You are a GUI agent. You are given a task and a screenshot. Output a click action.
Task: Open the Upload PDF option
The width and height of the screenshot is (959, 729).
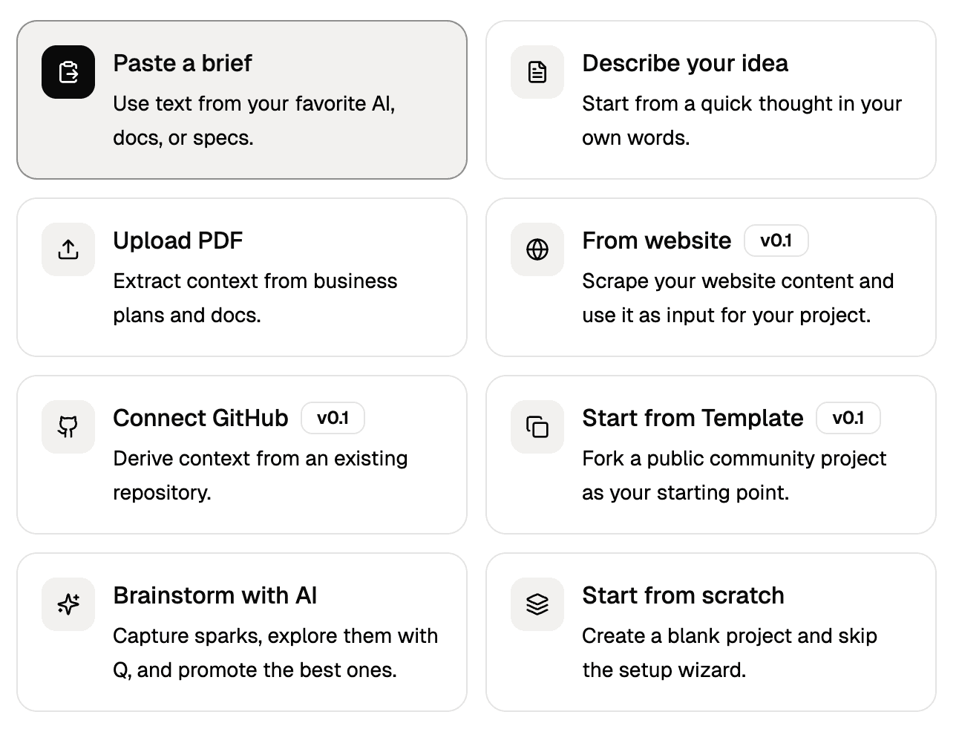pos(177,241)
